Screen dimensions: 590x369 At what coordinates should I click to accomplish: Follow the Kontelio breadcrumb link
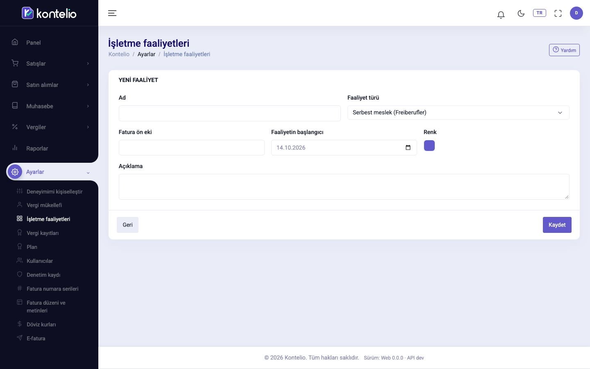[119, 54]
